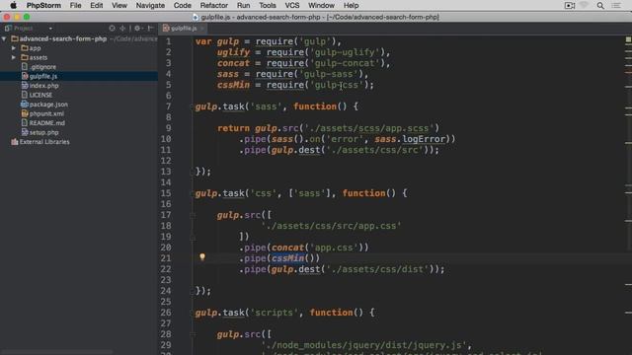Select README.md in project tree
Screen dimensions: 632x355
click(x=46, y=122)
